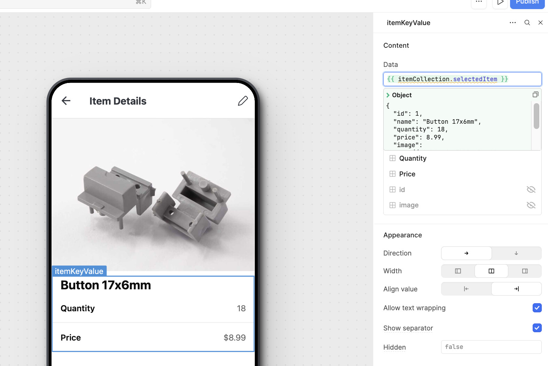
Task: Click the Quantity label in phone preview
Action: 78,308
